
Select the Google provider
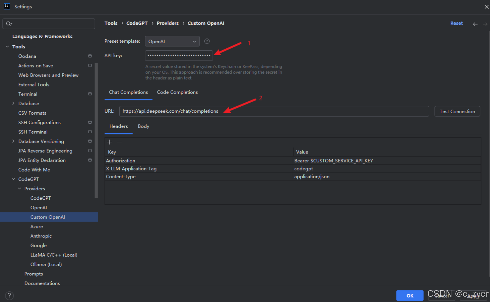point(39,245)
